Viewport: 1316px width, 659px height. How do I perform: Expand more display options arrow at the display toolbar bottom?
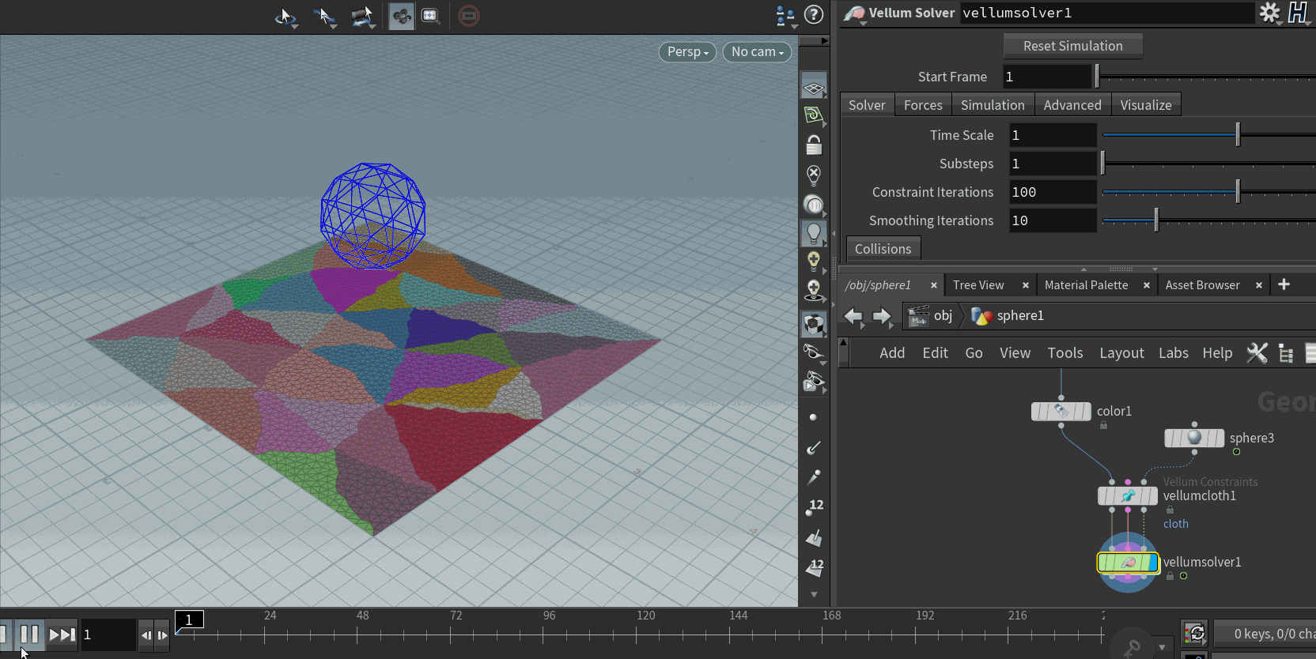814,594
